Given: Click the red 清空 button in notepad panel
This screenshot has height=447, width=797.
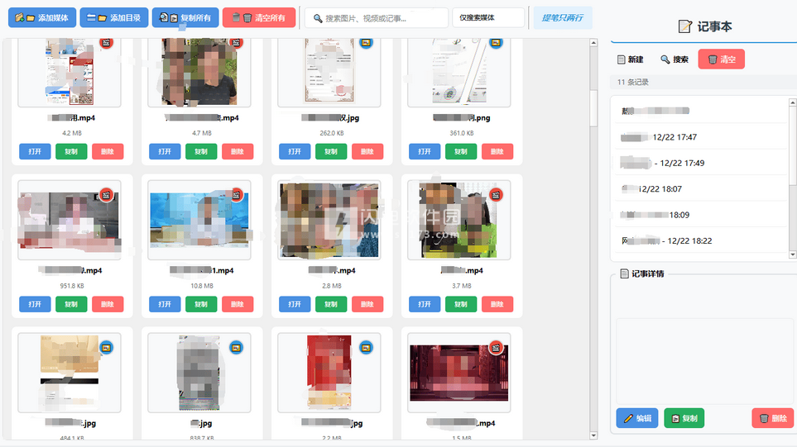Looking at the screenshot, I should tap(721, 59).
